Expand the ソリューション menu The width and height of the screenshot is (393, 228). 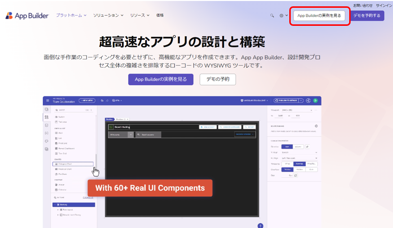[x=108, y=15]
